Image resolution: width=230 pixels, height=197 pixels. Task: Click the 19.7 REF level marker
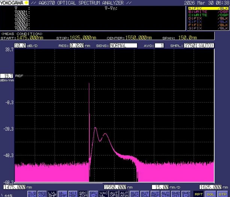pyautogui.click(x=7, y=75)
